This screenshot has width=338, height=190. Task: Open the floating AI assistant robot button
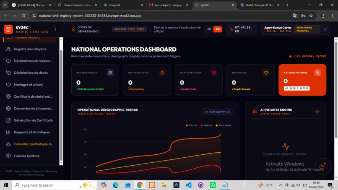click(x=322, y=166)
